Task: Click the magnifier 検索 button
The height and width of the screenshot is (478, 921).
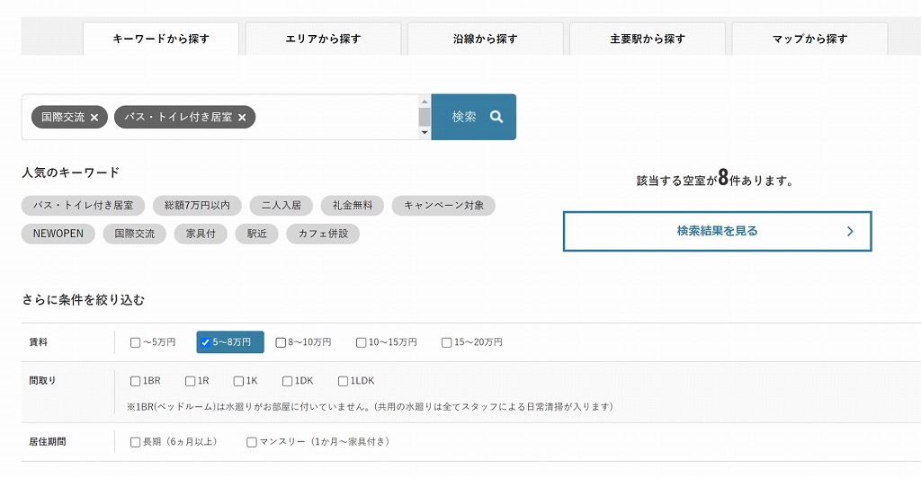Action: click(x=474, y=117)
